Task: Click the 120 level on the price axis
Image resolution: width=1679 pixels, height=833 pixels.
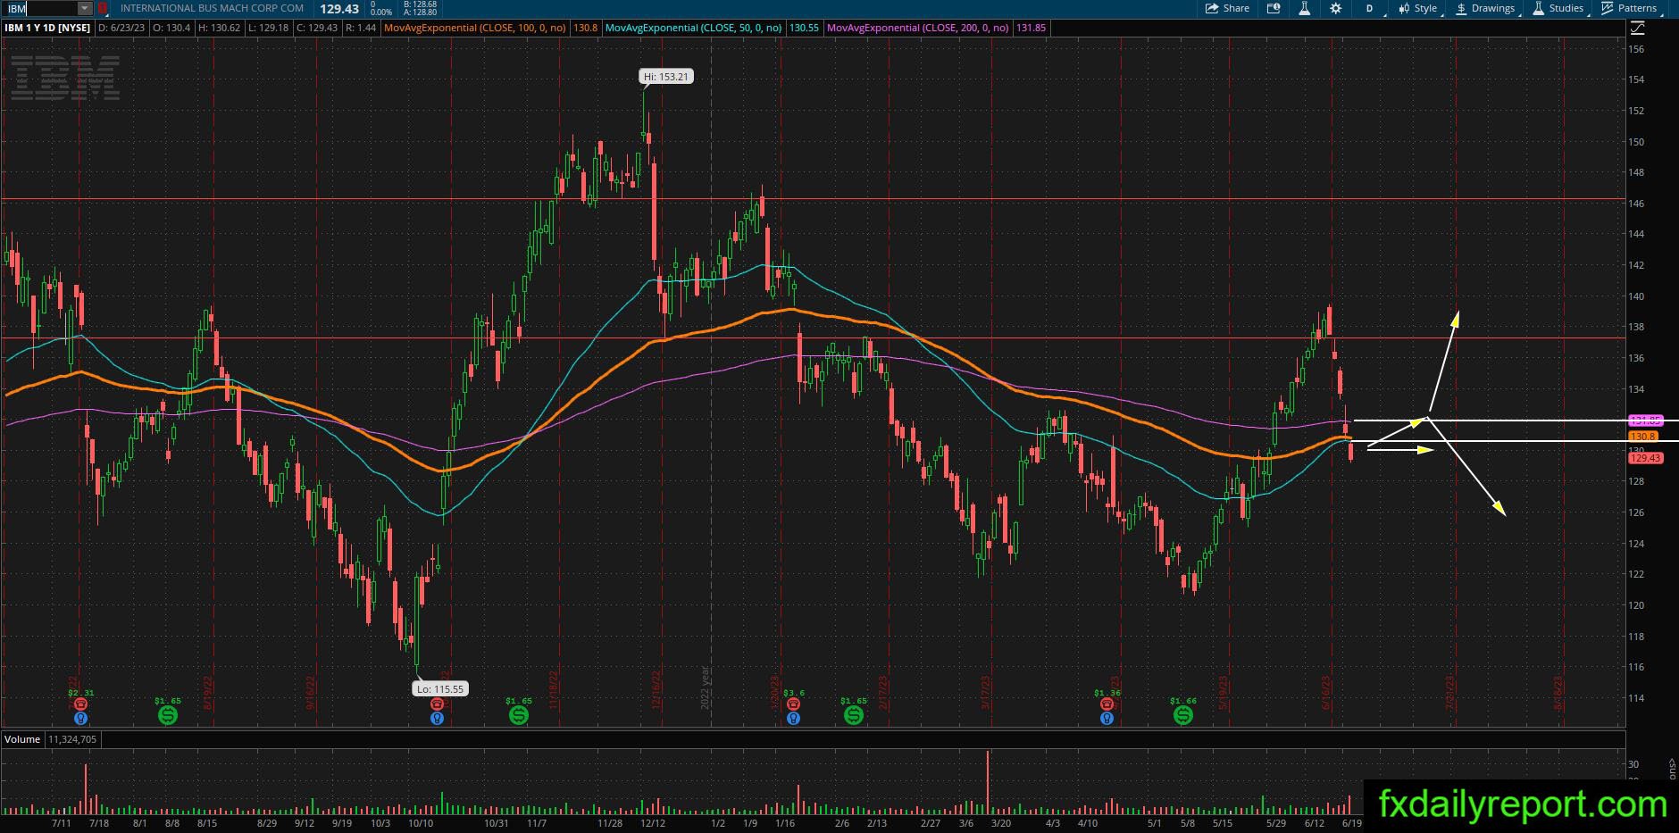Action: click(1636, 605)
